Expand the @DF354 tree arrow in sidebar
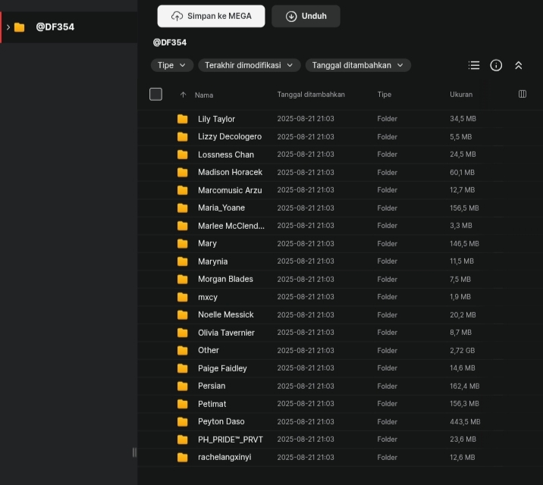This screenshot has width=543, height=485. [8, 27]
